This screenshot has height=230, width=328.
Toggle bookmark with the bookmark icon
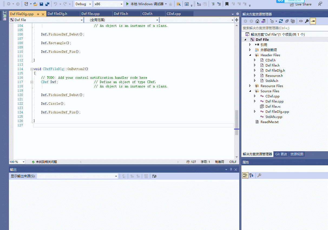point(227,4)
